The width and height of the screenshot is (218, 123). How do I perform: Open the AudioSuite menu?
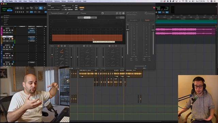[x=48, y=1]
